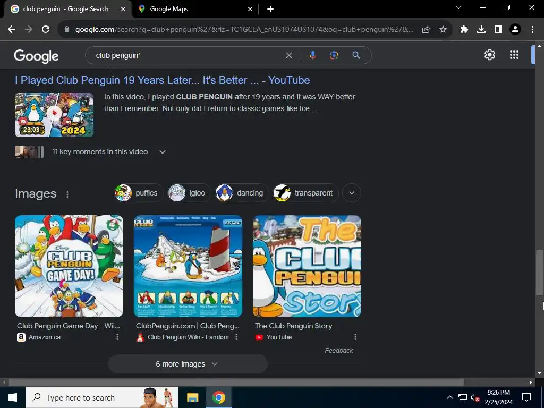Open Chrome tab search chevron
The height and width of the screenshot is (408, 544).
click(x=458, y=7)
